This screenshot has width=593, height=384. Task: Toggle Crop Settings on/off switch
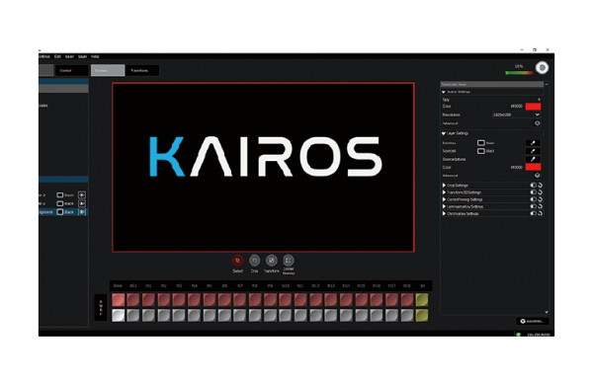tap(534, 185)
